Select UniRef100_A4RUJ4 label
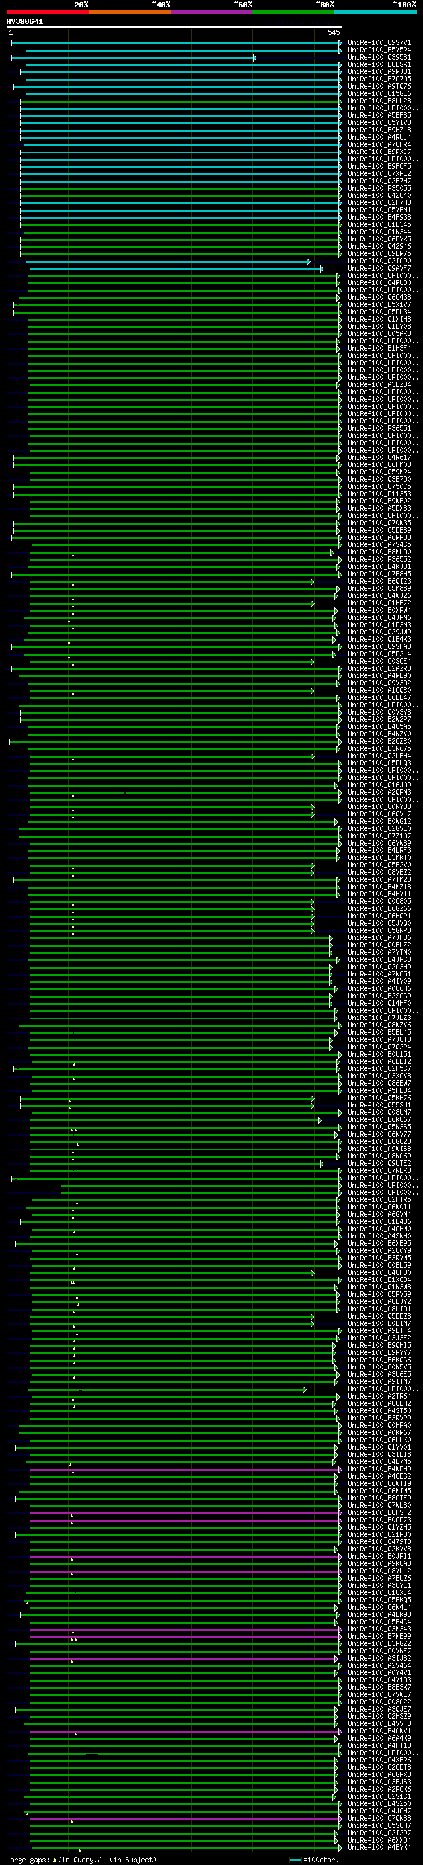The height and width of the screenshot is (1865, 423). [x=379, y=137]
